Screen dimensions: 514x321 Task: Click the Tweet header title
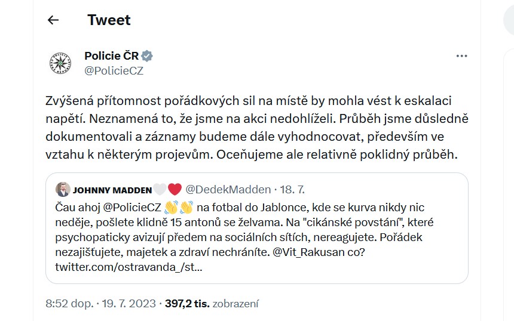coord(109,20)
